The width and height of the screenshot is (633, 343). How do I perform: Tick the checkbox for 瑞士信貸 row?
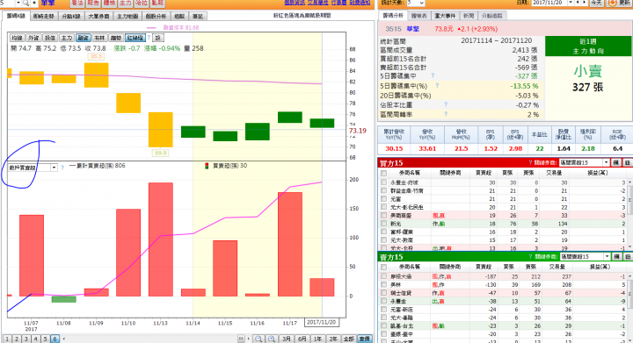(383, 293)
